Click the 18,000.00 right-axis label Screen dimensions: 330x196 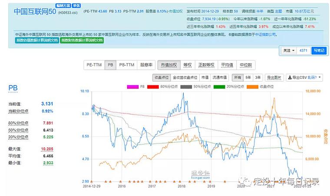(x=313, y=91)
